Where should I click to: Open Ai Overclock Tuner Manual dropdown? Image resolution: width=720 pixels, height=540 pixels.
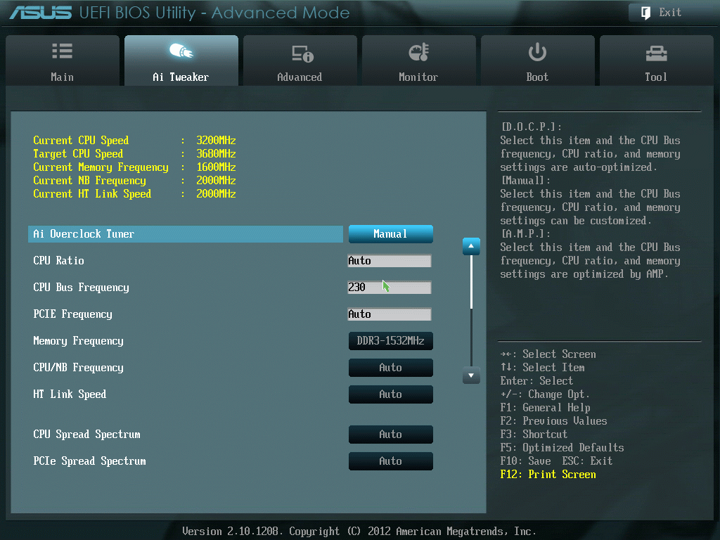coord(391,234)
